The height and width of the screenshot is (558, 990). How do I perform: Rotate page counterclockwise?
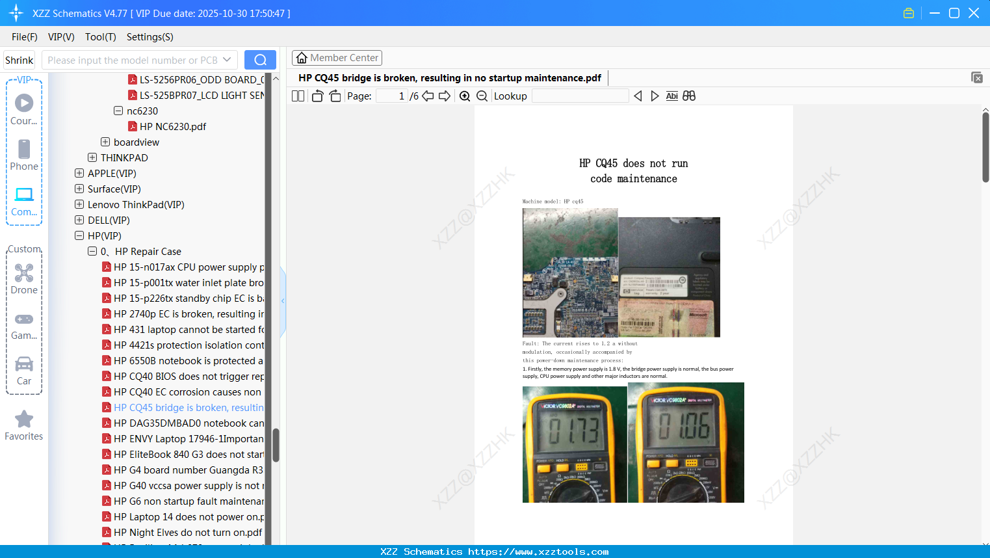point(317,96)
